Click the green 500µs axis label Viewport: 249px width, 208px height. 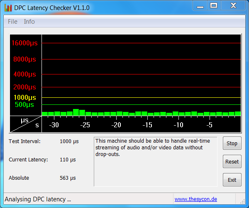(x=24, y=105)
